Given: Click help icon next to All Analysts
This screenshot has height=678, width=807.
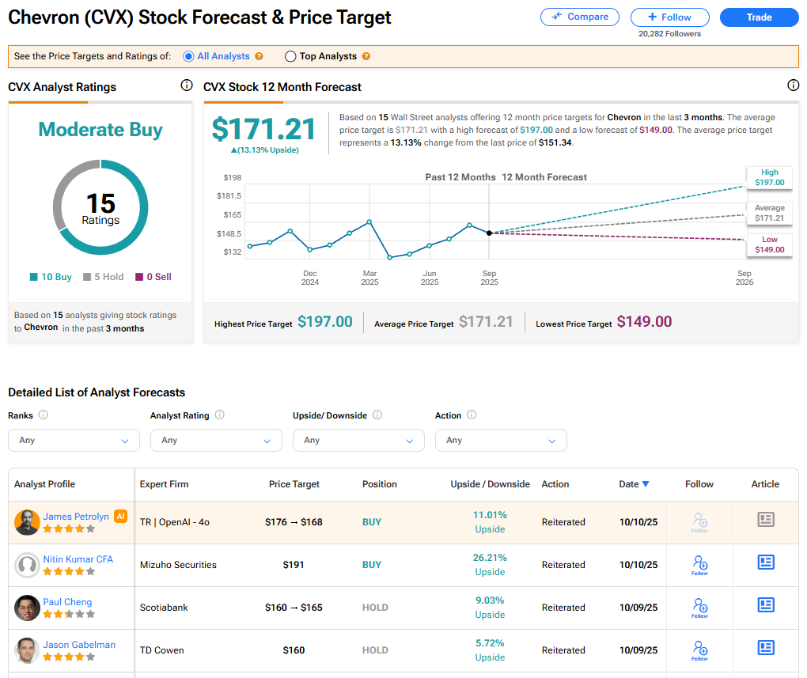Looking at the screenshot, I should pos(259,57).
